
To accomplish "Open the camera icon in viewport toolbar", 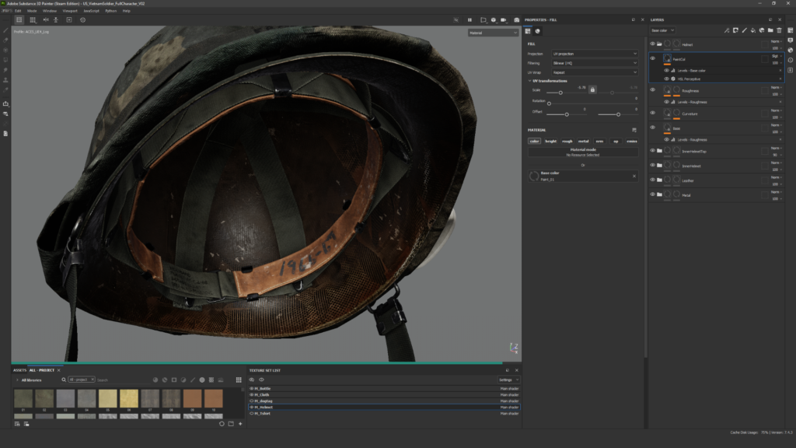I will coord(504,19).
